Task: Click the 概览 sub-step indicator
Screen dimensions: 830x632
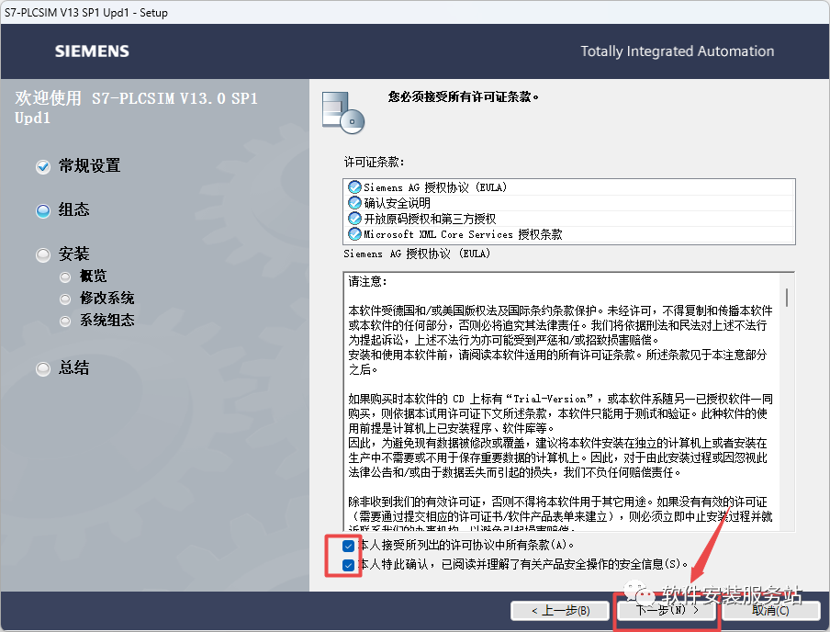Action: [x=65, y=277]
